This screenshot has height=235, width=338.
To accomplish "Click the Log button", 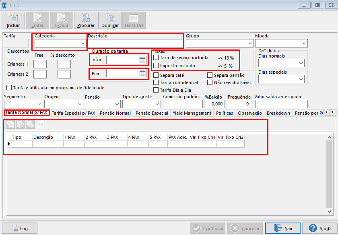I will click(20, 228).
